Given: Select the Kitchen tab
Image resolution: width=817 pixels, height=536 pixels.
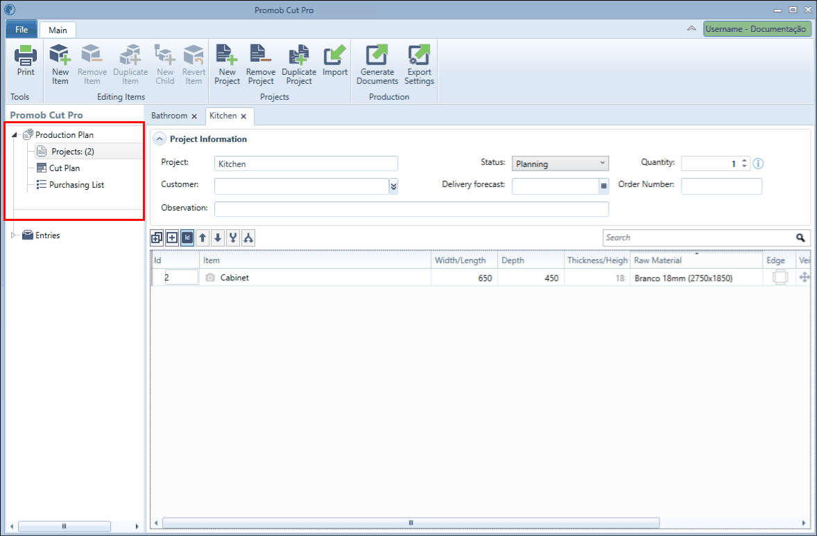Looking at the screenshot, I should (223, 116).
